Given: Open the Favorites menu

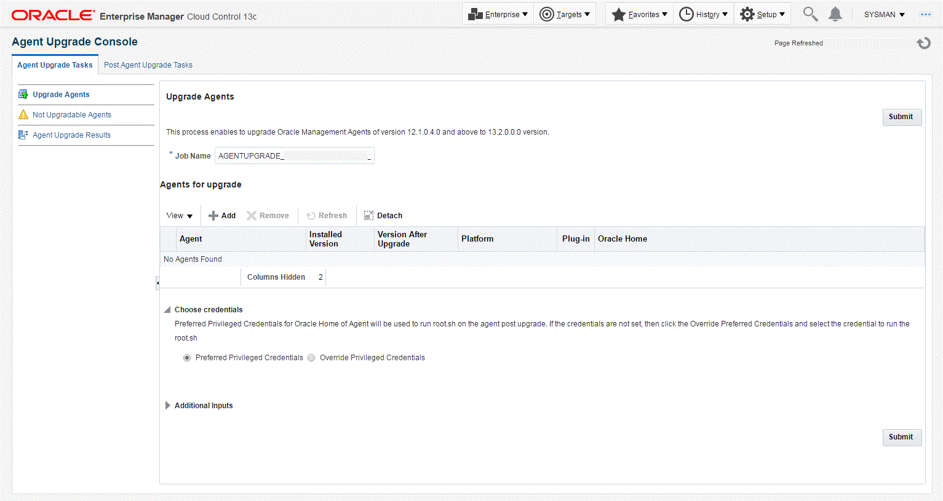Looking at the screenshot, I should pyautogui.click(x=639, y=14).
